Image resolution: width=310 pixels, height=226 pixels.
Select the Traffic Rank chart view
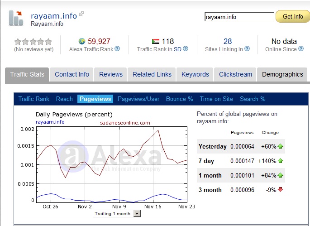[34, 99]
